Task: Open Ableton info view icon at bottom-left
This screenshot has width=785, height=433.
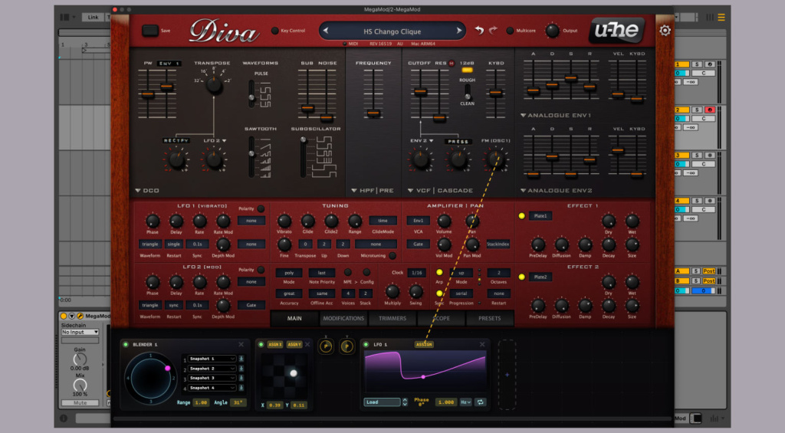Action: coord(64,418)
